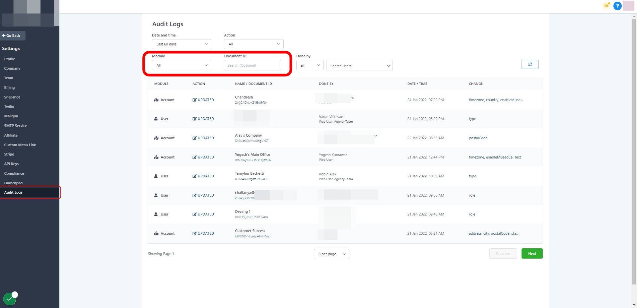
Task: Go to Next page of logs
Action: click(x=532, y=254)
